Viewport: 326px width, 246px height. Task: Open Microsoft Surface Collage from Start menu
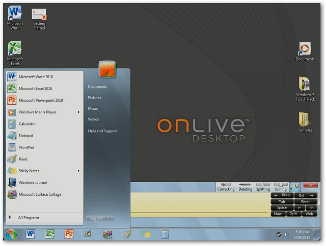(45, 194)
